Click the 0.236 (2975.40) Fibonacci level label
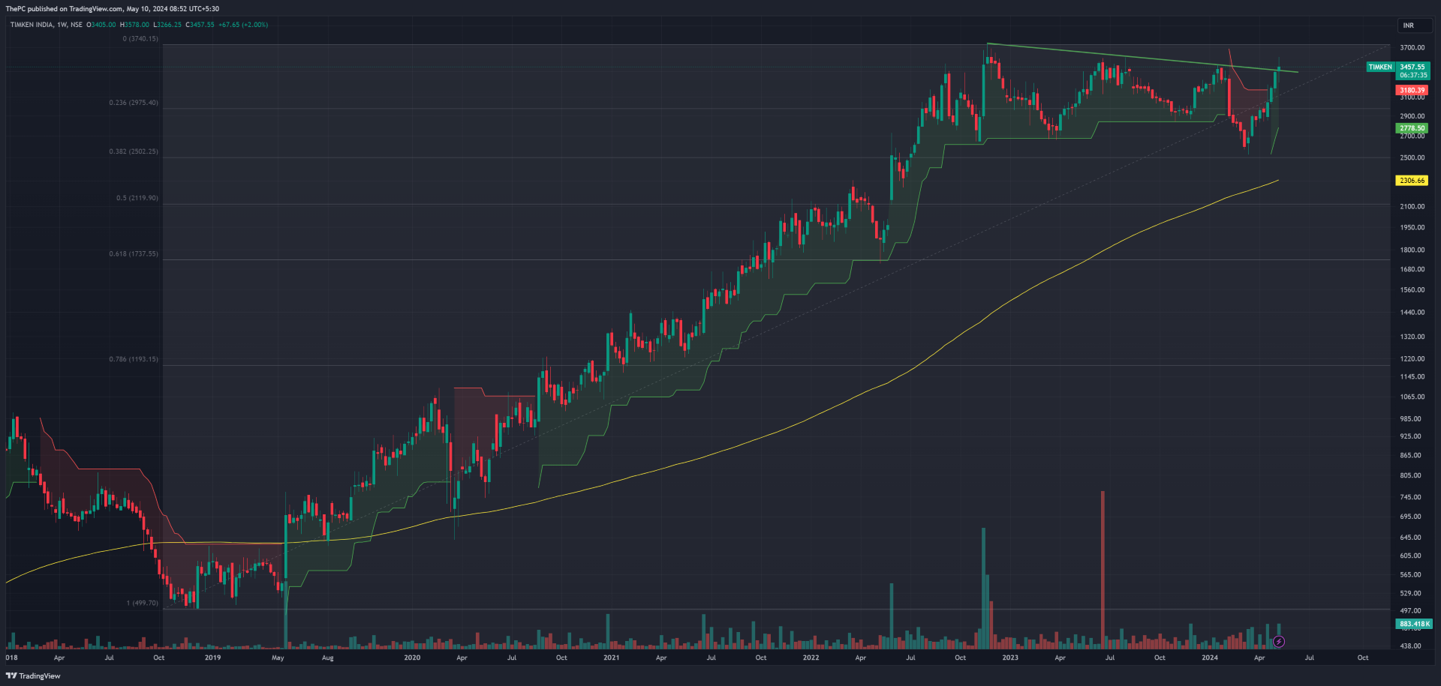Viewport: 1441px width, 686px height. (134, 103)
